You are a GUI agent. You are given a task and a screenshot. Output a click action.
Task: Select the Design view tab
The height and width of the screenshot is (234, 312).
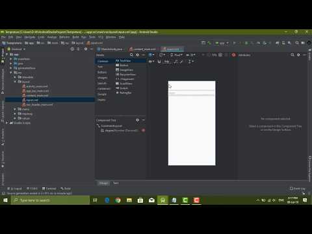pos(103,183)
